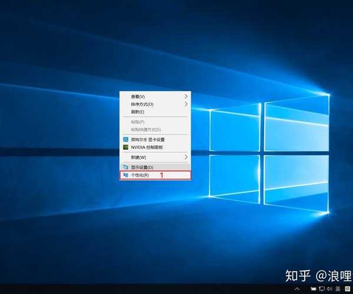
Task: Open the volume speaker tray icon
Action: 329,289
